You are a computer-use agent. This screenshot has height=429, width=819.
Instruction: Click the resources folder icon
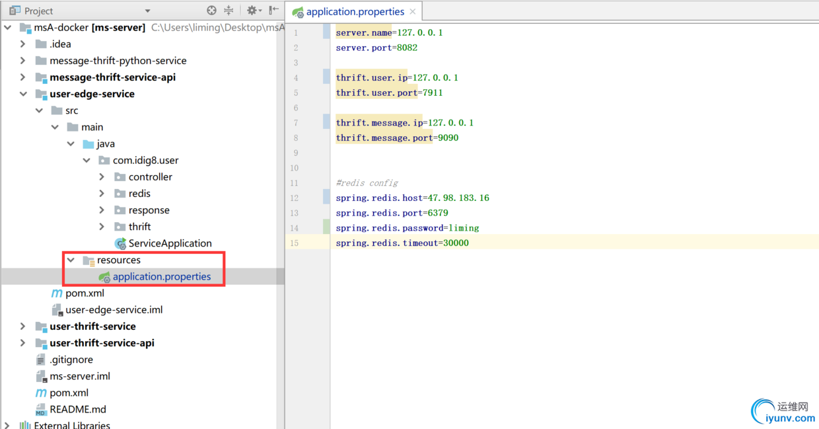click(89, 260)
